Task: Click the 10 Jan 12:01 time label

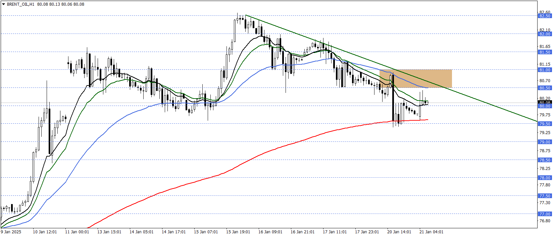Action: (45, 232)
